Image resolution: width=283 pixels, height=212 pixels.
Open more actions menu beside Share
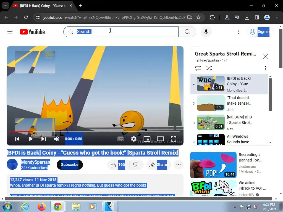tap(179, 165)
